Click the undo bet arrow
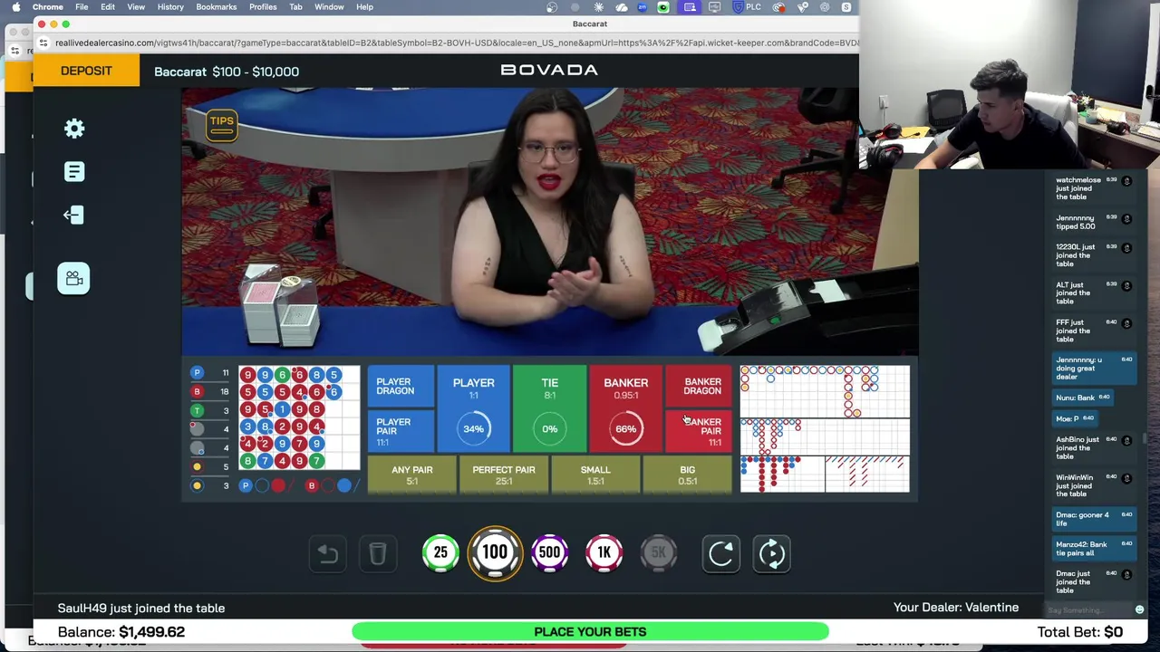Screen dimensions: 1160x652 click(x=328, y=553)
